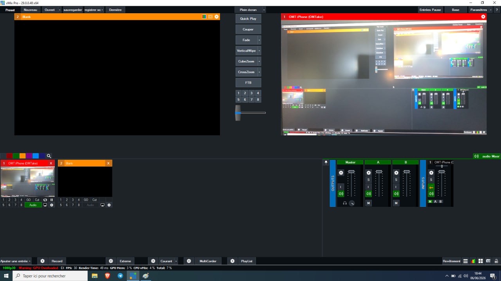Open settings gear on OMT iPhone output window
Screen dimensions: 501x281
[483, 17]
